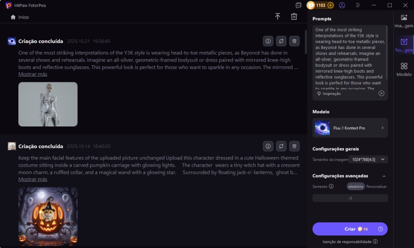Click the export upload arrow icon
414x248 pixels.
click(x=277, y=16)
